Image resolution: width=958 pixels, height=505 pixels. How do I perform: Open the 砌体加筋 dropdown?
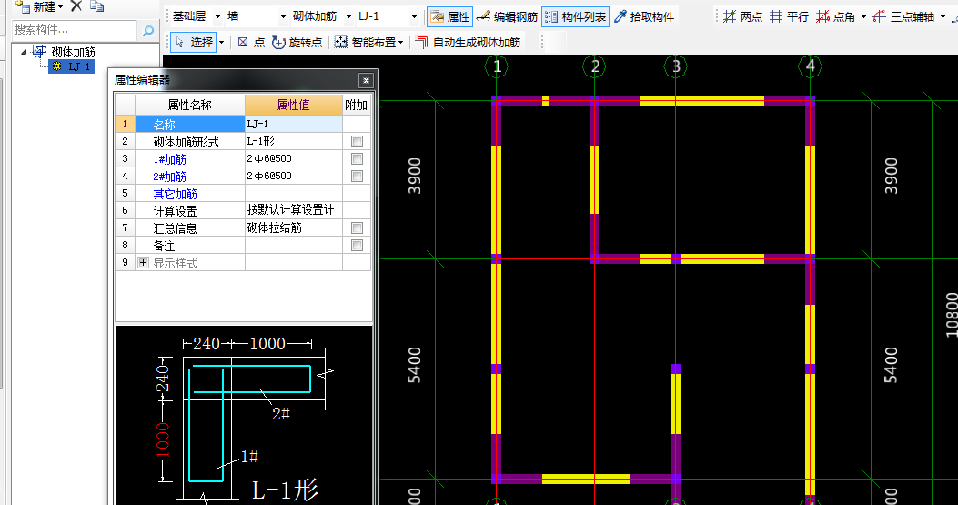click(348, 16)
